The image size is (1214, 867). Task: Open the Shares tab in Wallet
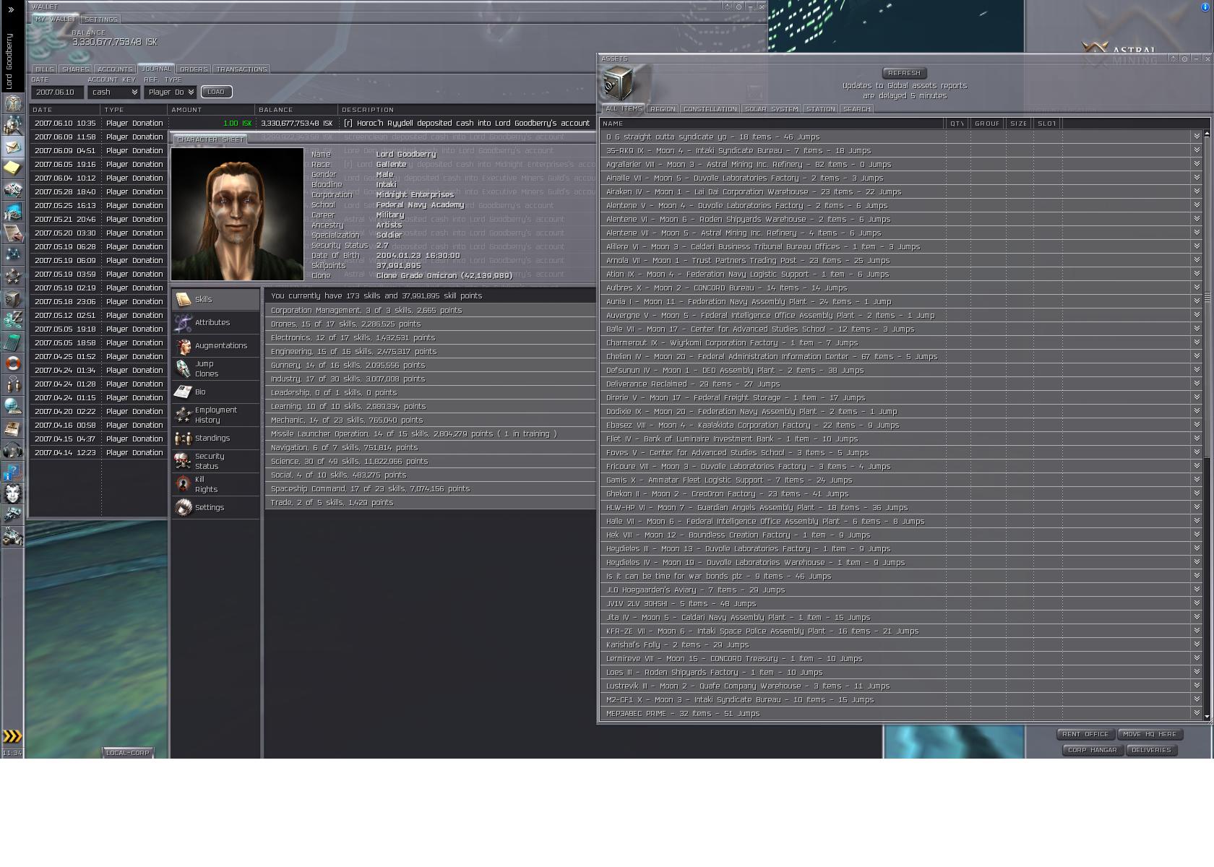point(76,69)
